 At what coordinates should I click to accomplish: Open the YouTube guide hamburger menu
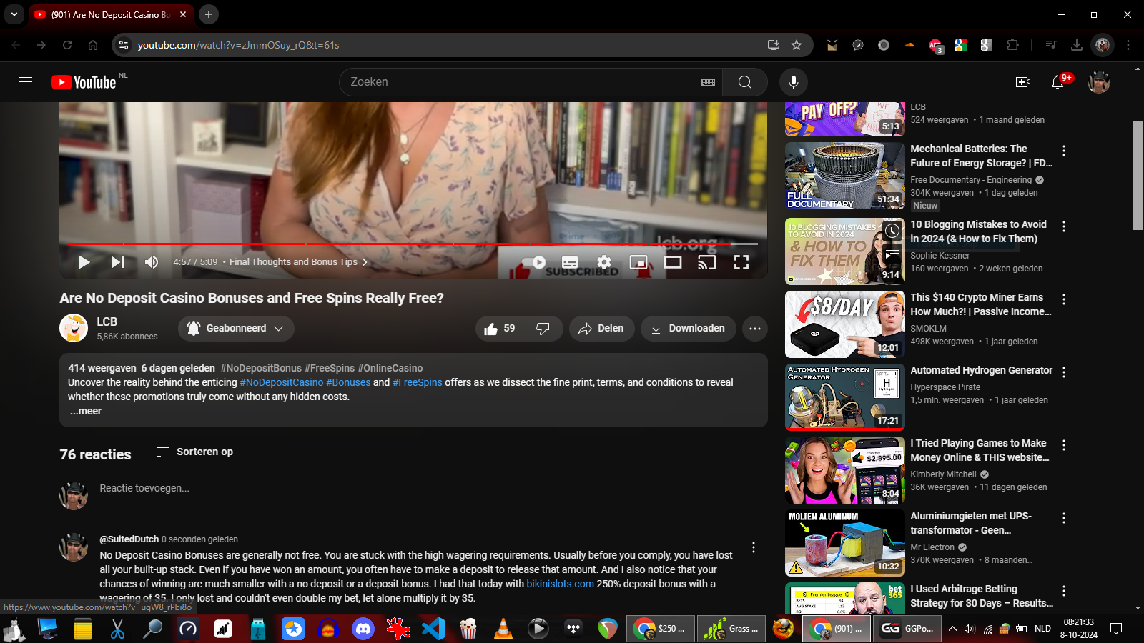click(x=26, y=82)
